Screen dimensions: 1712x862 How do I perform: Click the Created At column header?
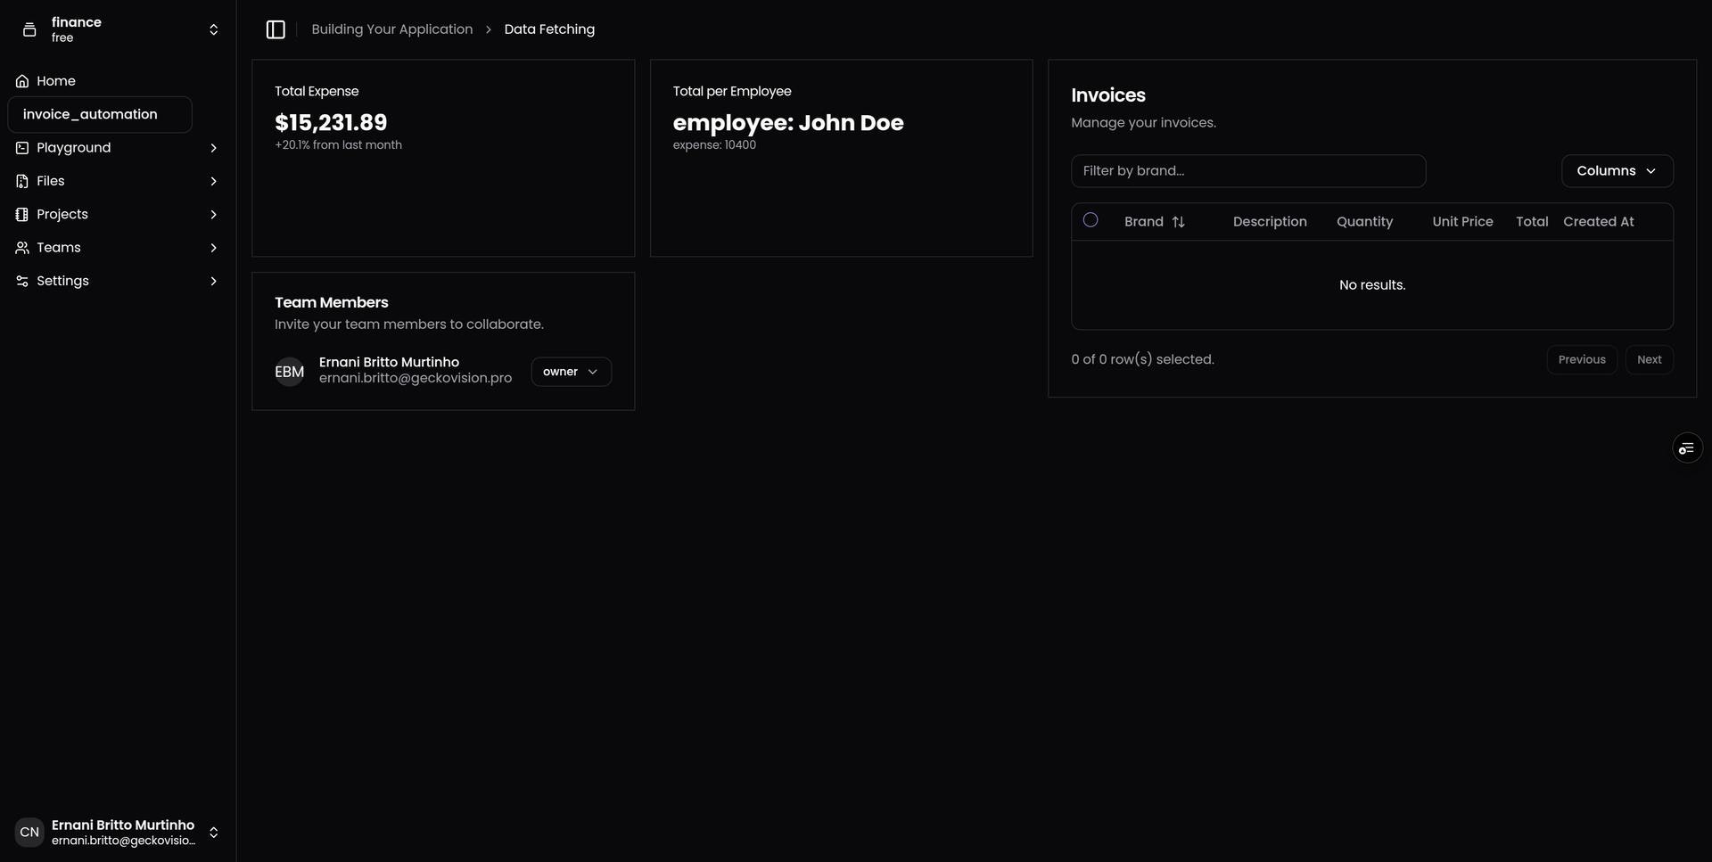pyautogui.click(x=1598, y=222)
